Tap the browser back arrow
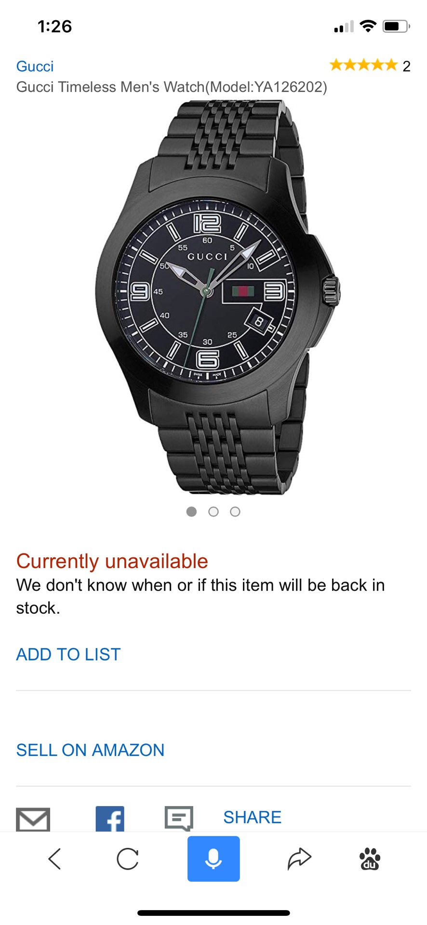The height and width of the screenshot is (925, 427). [x=54, y=859]
